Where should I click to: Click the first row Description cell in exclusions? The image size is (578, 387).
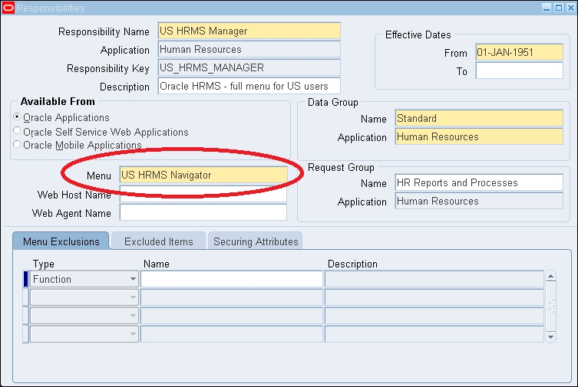[x=434, y=279]
